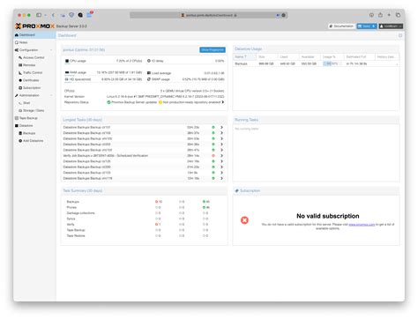Click the Tape Restore row label
418x319 pixels.
click(x=76, y=236)
